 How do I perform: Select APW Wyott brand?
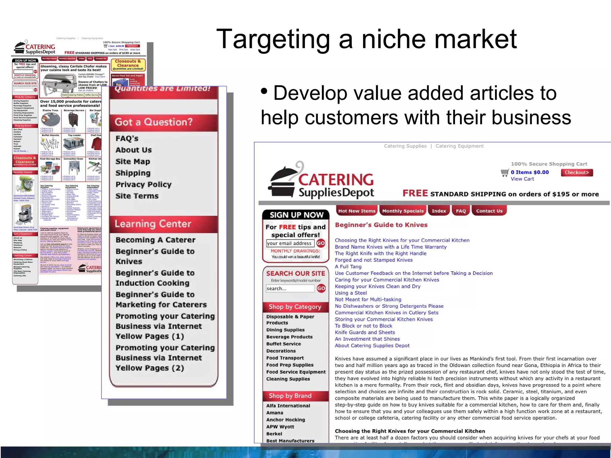point(280,427)
